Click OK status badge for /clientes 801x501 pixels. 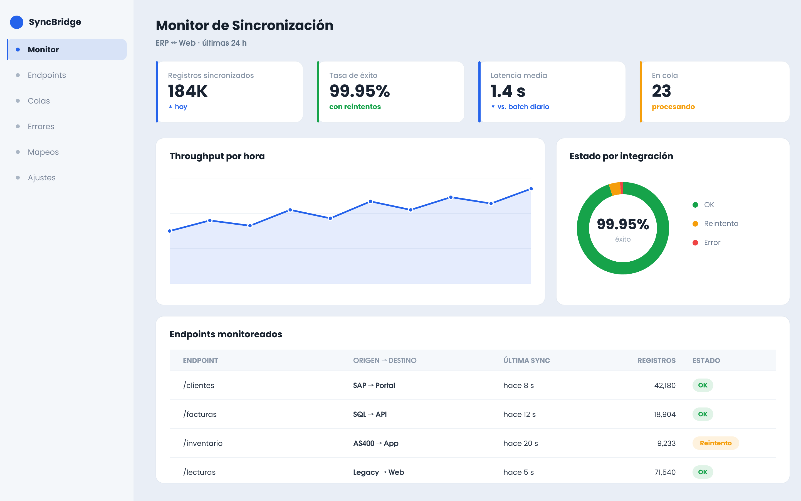click(x=703, y=385)
